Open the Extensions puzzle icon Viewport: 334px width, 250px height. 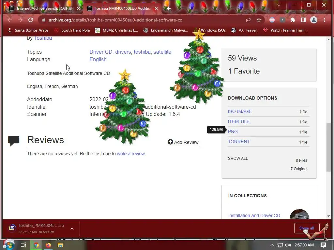tap(293, 20)
